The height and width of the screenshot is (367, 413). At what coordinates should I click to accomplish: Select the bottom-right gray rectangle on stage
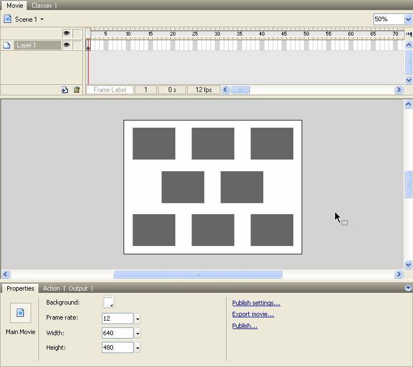click(272, 230)
